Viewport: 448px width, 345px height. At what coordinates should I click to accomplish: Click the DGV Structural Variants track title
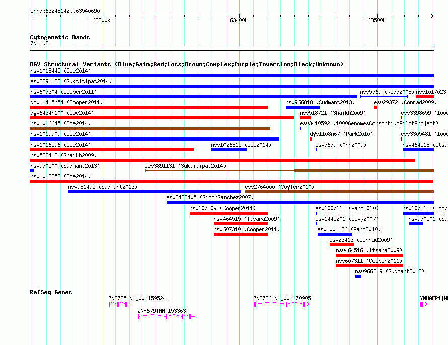click(x=186, y=64)
